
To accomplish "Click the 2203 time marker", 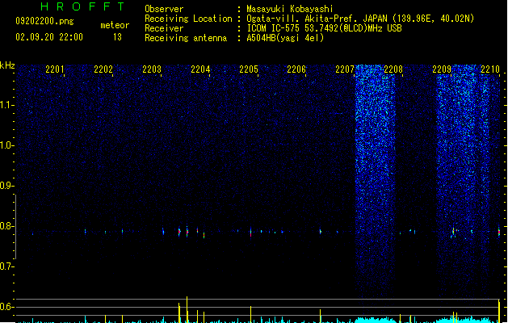I will point(152,69).
